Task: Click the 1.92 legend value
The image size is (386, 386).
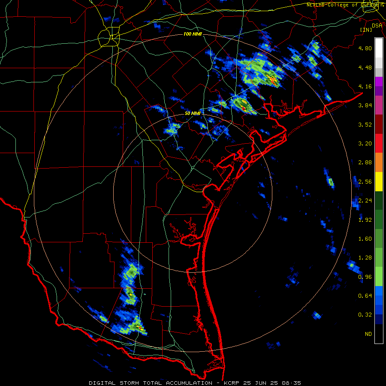Action: [x=365, y=220]
